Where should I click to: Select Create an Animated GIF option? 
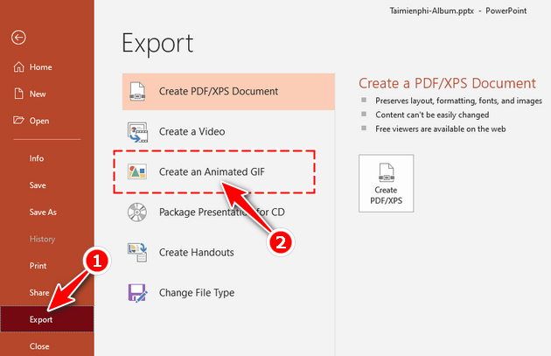point(228,171)
